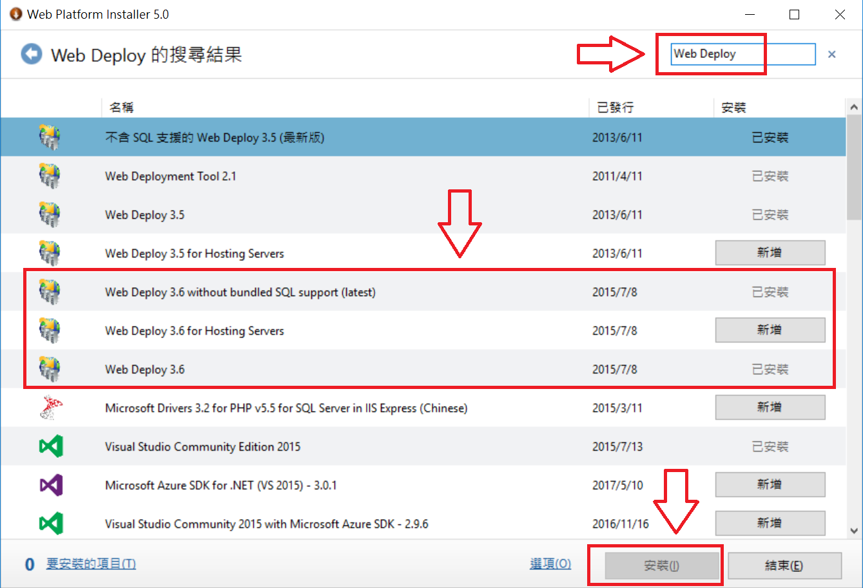Click 已安裝 status in Visual Studio Community Edition row

(x=770, y=446)
